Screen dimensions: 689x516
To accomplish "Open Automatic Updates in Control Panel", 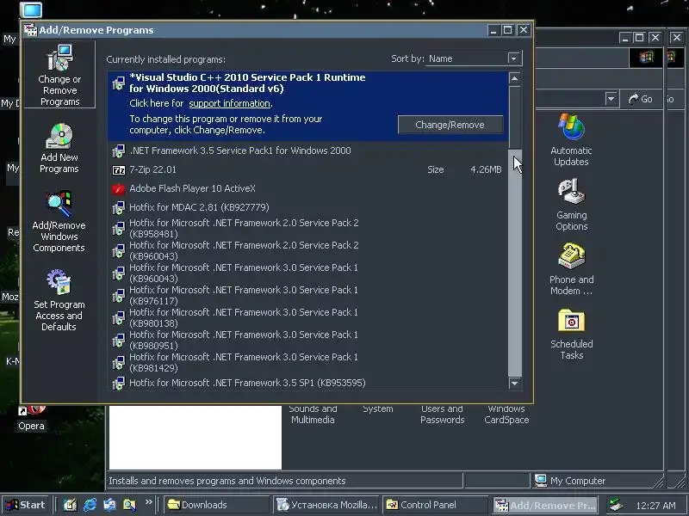I will tap(571, 139).
